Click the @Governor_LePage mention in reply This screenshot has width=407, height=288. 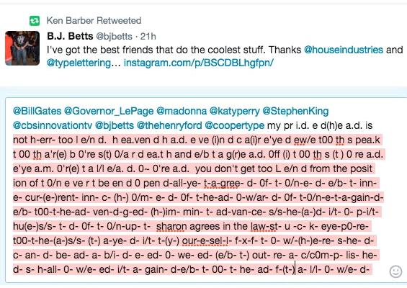point(109,112)
